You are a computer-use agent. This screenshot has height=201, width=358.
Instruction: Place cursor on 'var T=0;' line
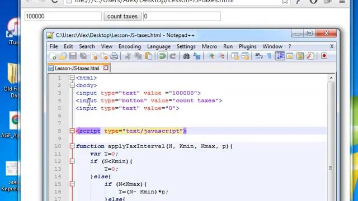pos(105,154)
